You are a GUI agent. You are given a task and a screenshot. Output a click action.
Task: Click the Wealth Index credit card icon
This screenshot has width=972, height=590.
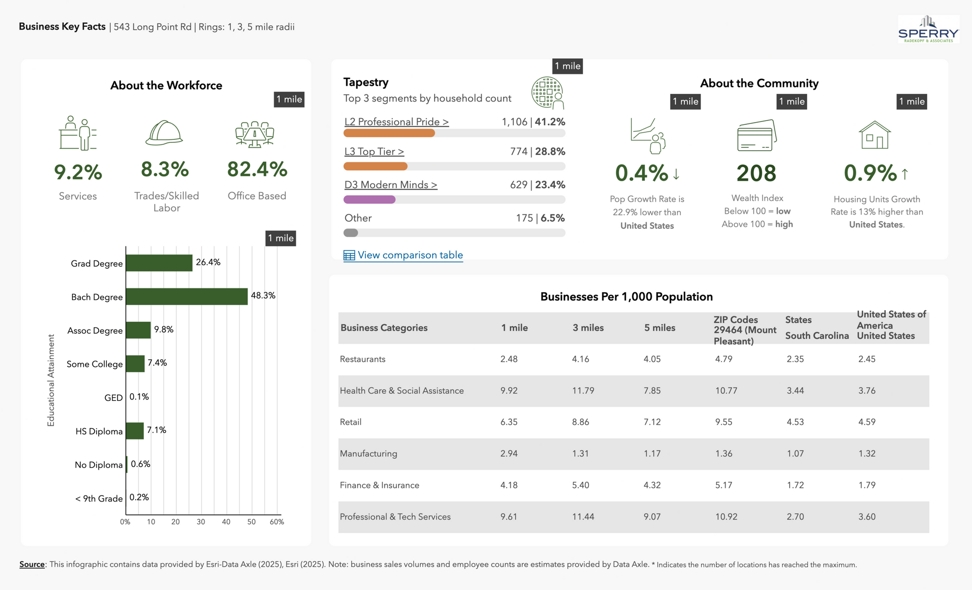click(x=757, y=136)
